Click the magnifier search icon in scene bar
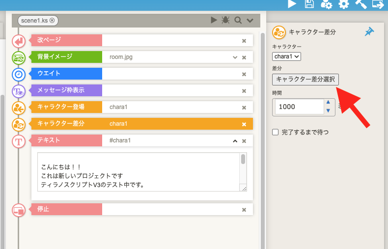The image size is (388, 249). [238, 20]
